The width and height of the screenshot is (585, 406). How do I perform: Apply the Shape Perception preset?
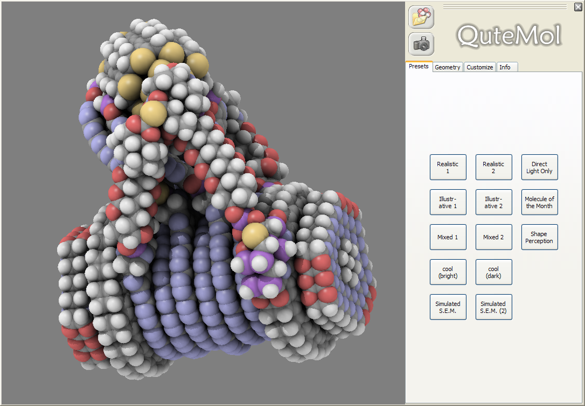pyautogui.click(x=539, y=237)
